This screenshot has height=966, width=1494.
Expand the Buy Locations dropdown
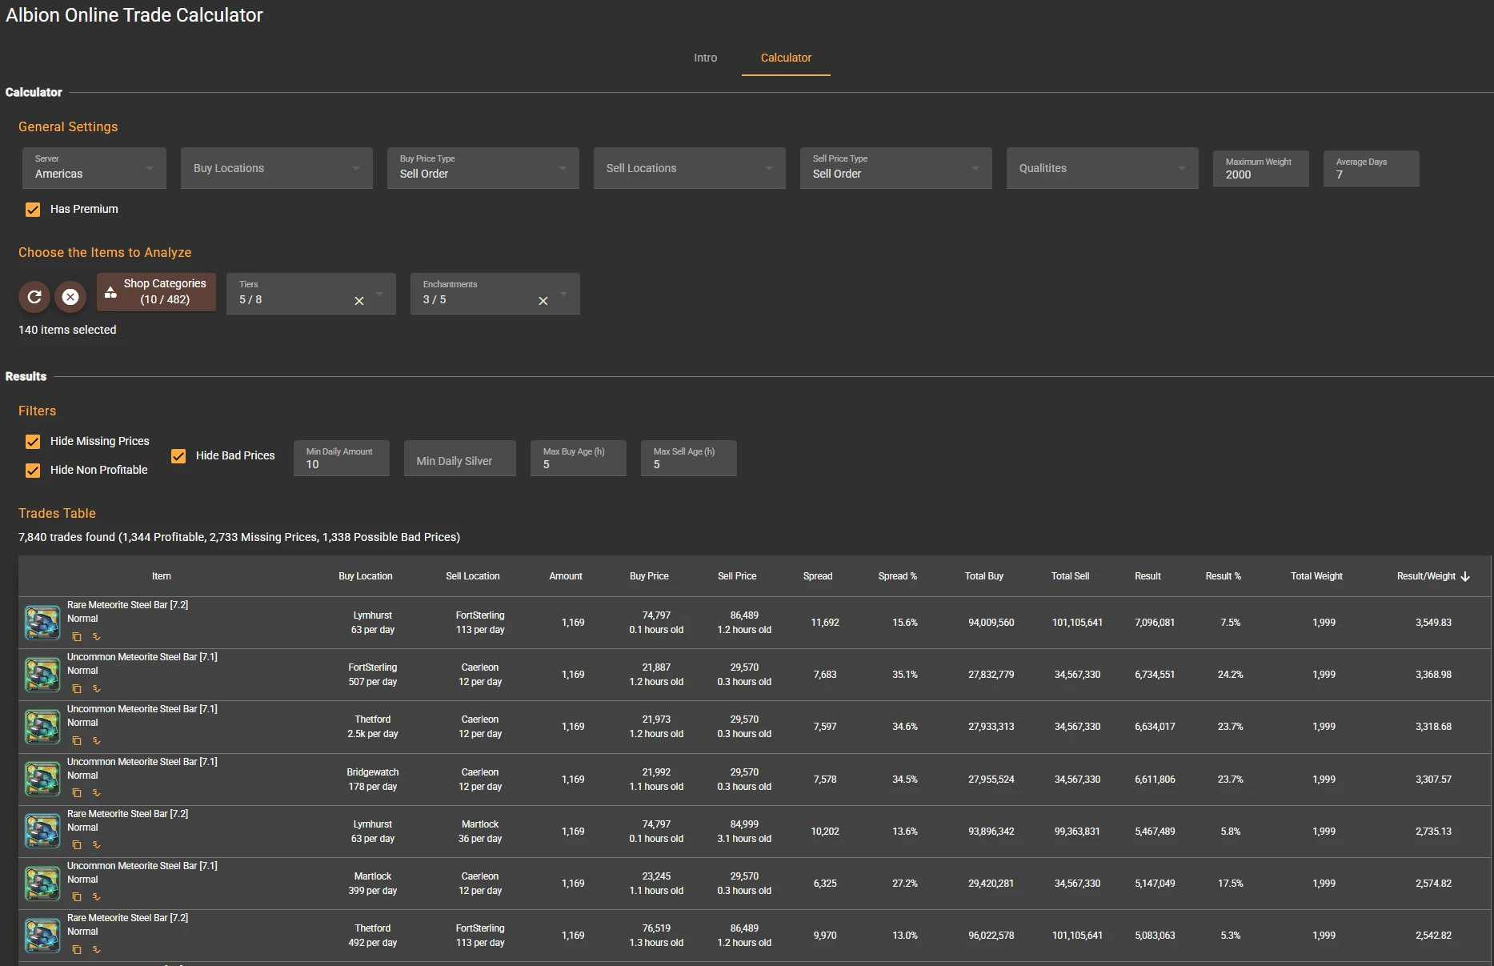[x=276, y=168]
